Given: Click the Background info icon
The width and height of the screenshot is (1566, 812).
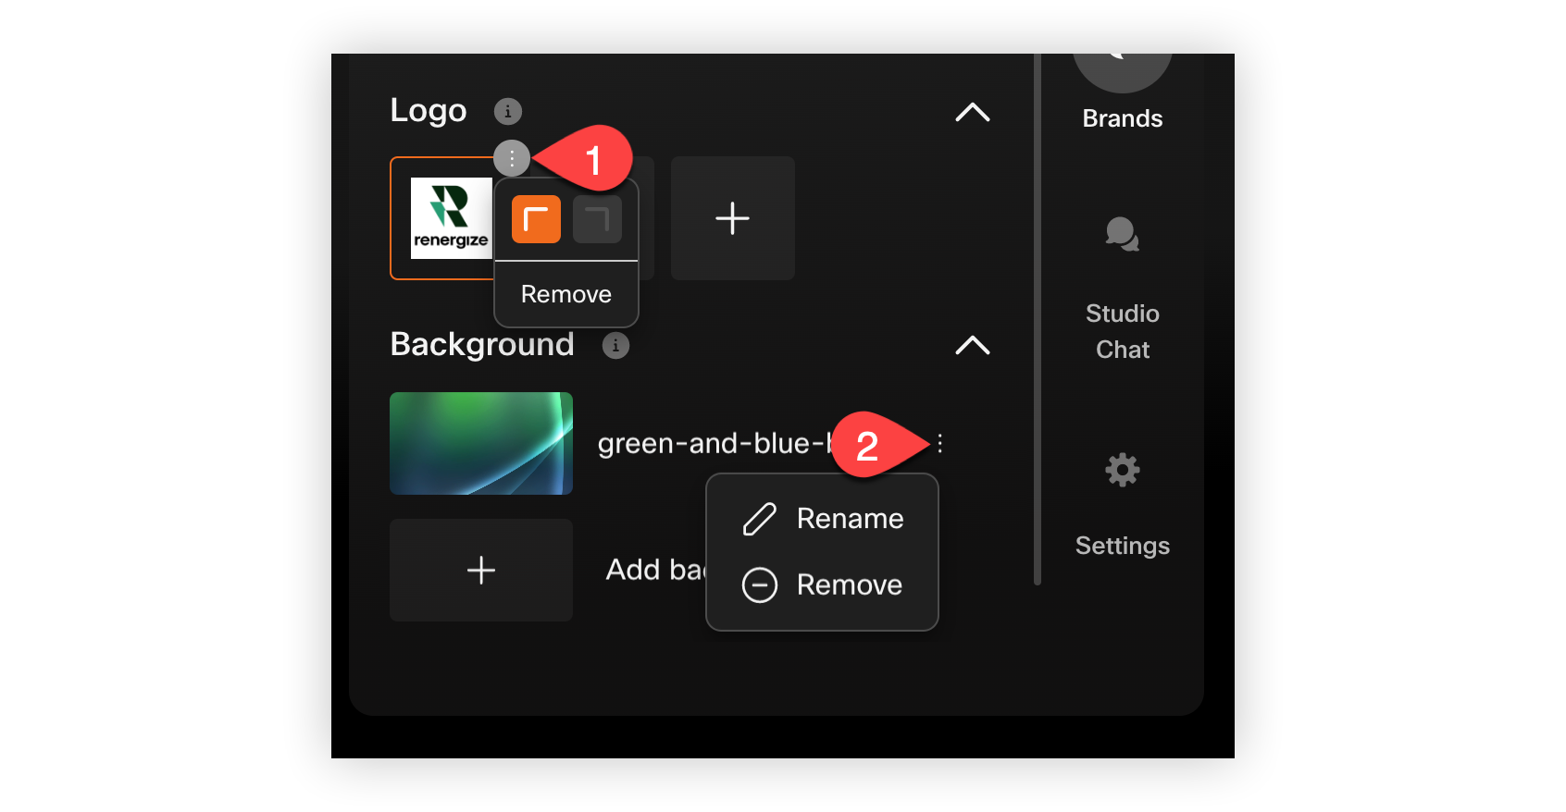Looking at the screenshot, I should point(615,345).
